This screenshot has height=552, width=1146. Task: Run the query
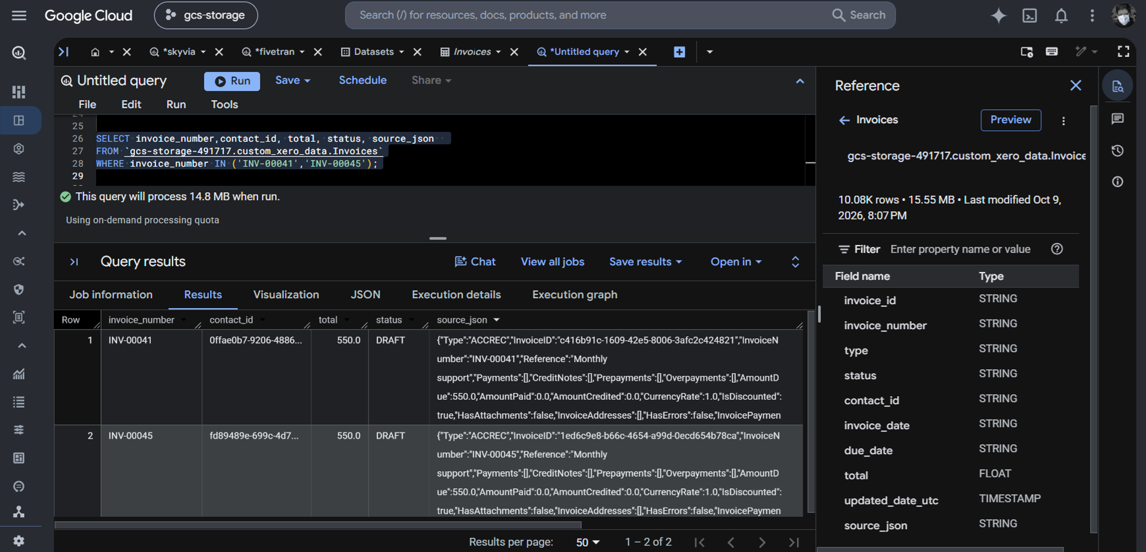[x=232, y=81]
